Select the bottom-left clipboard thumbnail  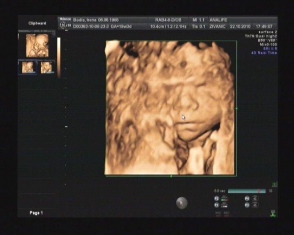[x=28, y=67]
